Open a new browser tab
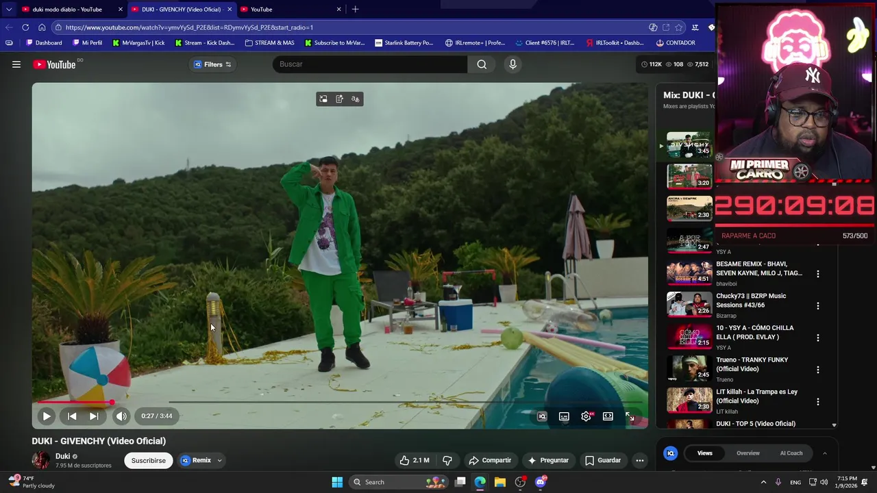Image resolution: width=877 pixels, height=493 pixels. (355, 9)
